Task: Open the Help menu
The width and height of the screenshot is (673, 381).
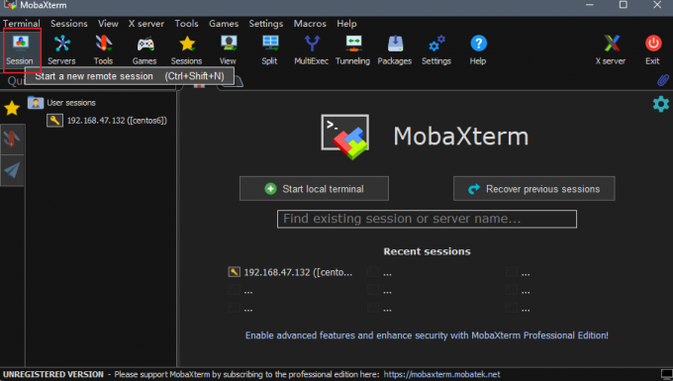Action: (346, 24)
